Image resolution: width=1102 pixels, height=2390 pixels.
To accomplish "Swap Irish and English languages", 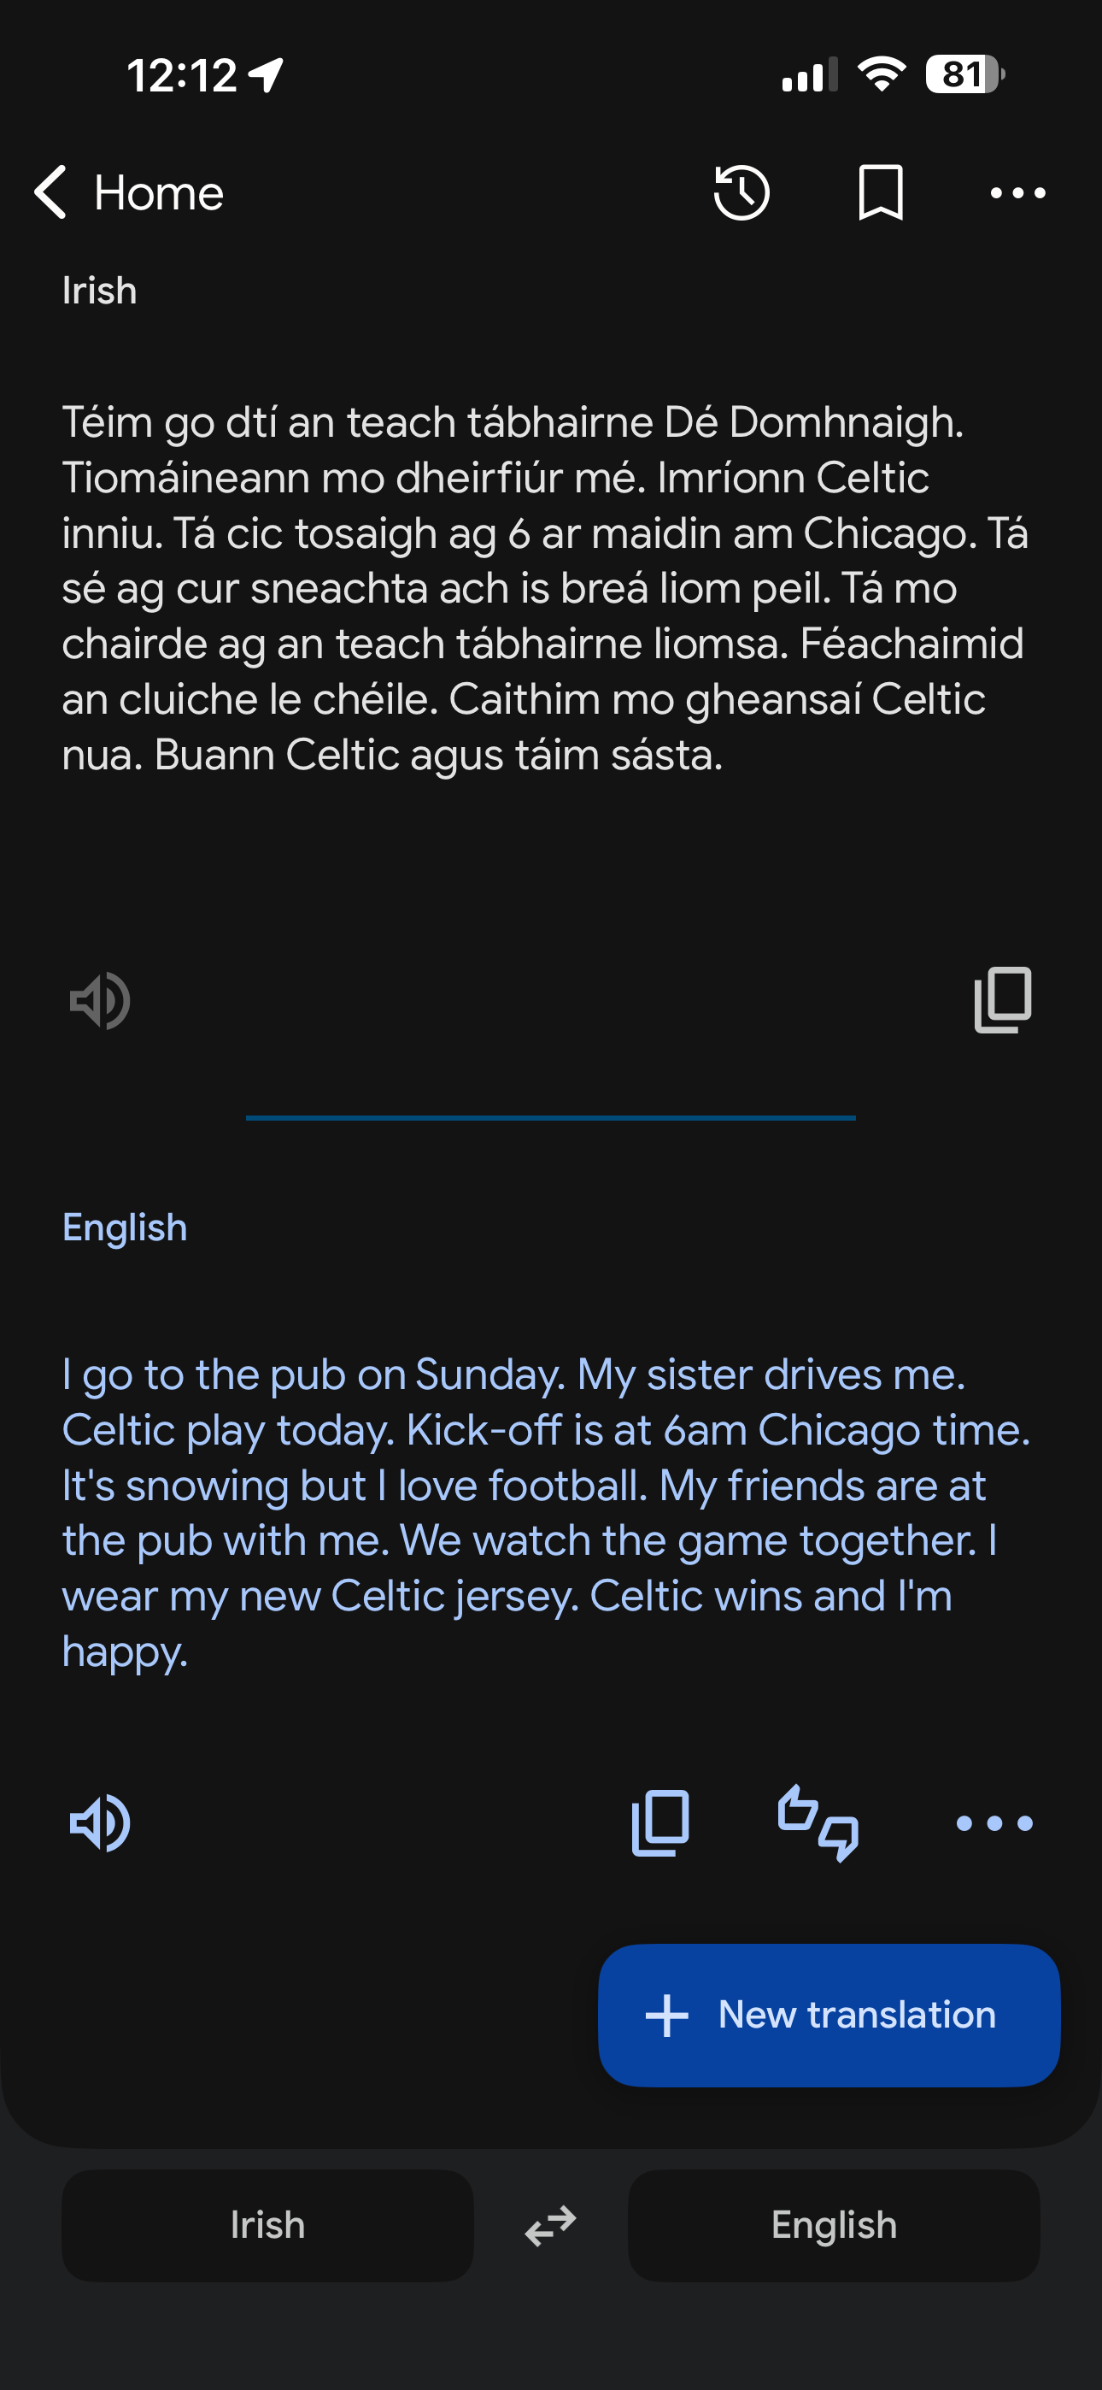I will pos(551,2225).
